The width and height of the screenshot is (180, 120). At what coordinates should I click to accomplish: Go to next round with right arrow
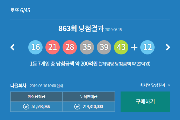168,47
